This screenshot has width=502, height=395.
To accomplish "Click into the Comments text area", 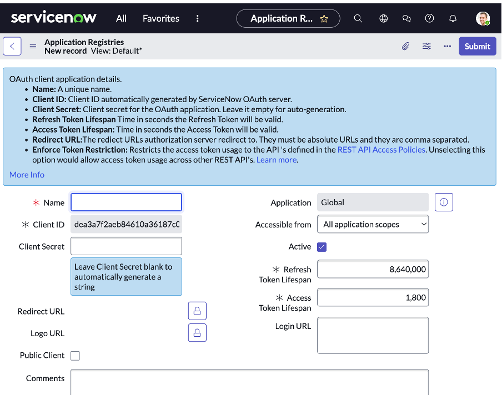I will coord(249,382).
